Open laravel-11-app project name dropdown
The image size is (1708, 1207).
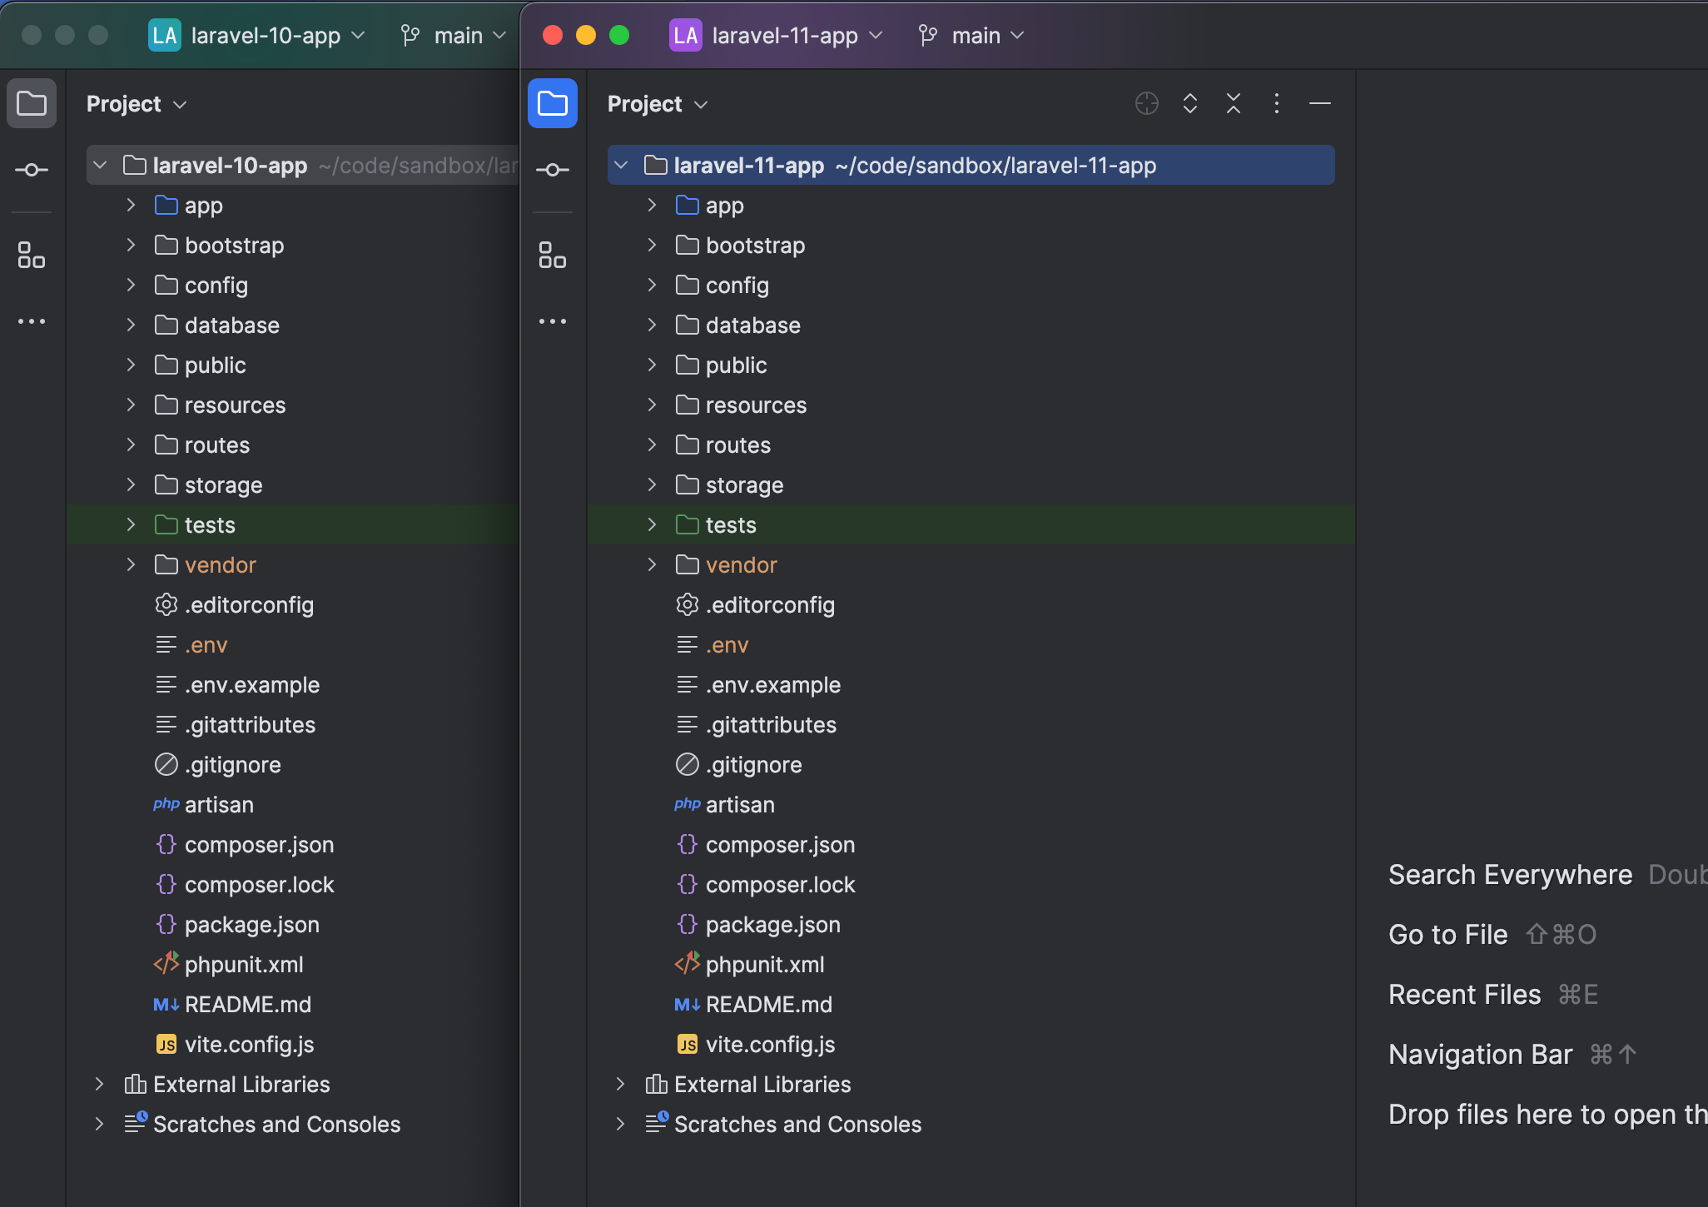(797, 35)
